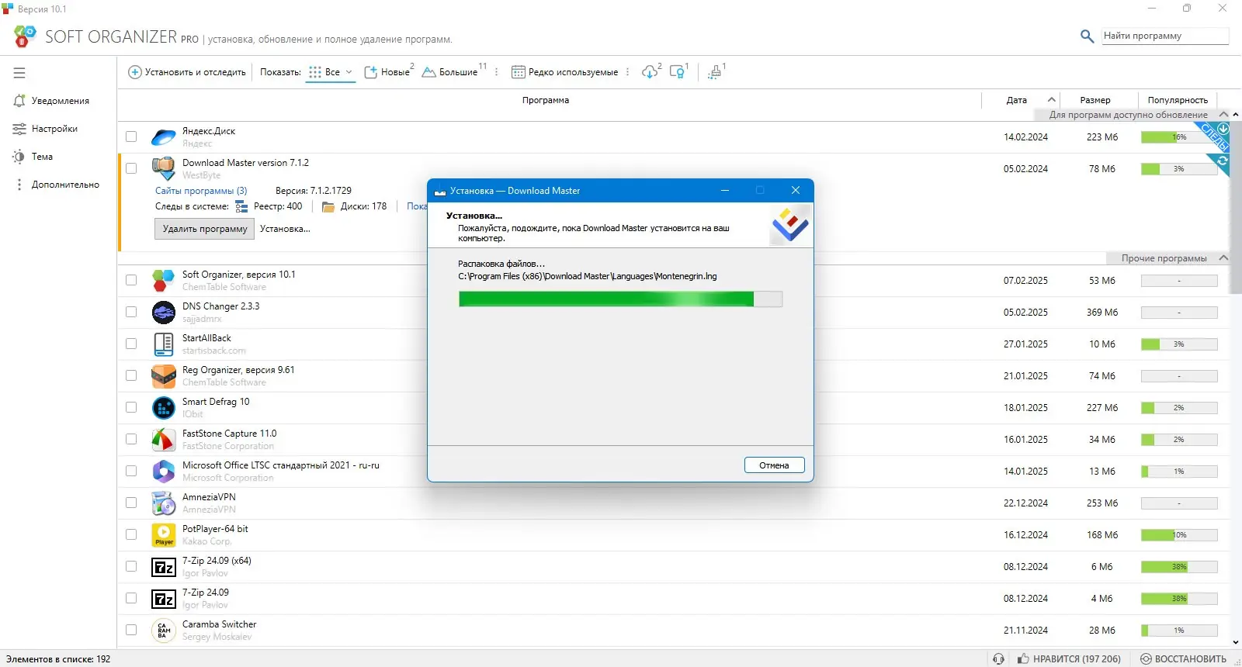
Task: Click the Яндекс.Диск popularity bar
Action: pos(1179,137)
